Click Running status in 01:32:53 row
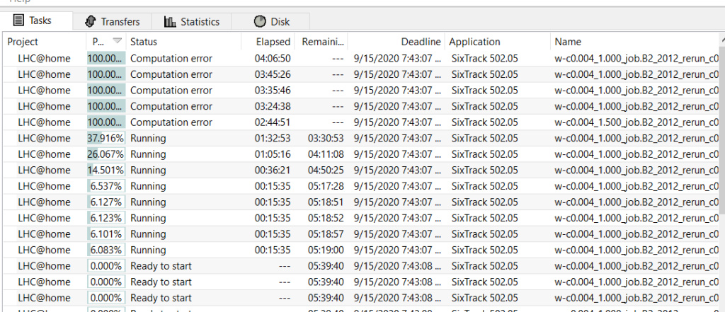The height and width of the screenshot is (312, 725). click(x=148, y=138)
